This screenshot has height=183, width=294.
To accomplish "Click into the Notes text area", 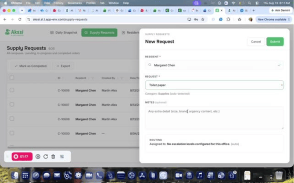I will 214,118.
